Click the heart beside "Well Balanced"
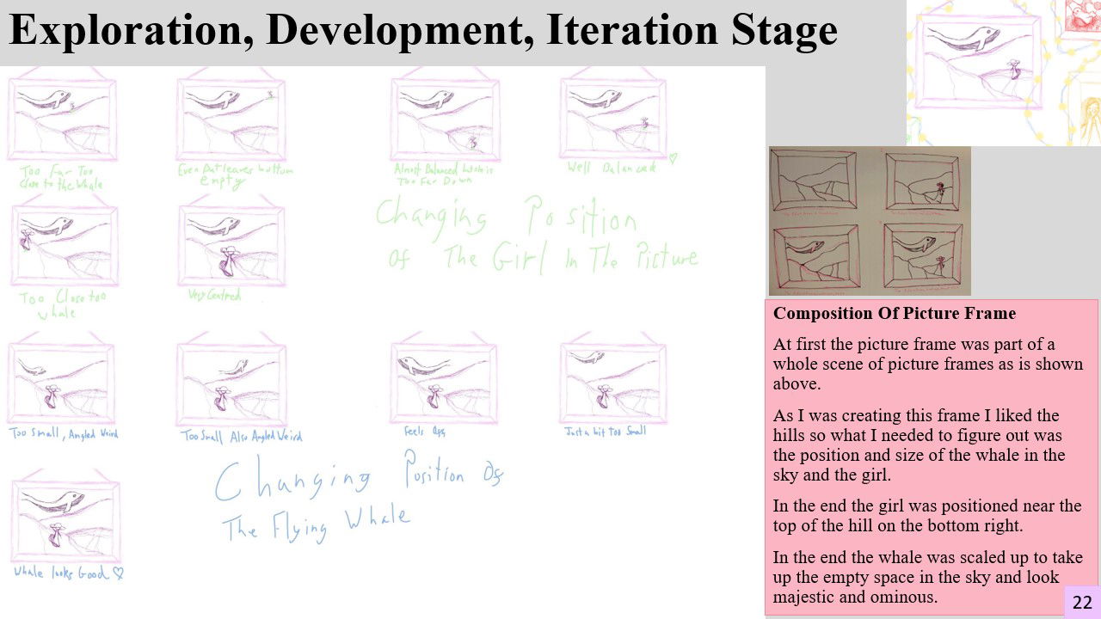The height and width of the screenshot is (619, 1101). [673, 158]
